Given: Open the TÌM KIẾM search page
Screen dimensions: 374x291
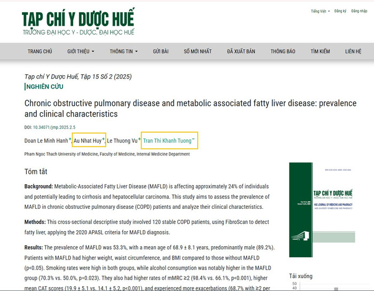Looking at the screenshot, I should pos(320,51).
